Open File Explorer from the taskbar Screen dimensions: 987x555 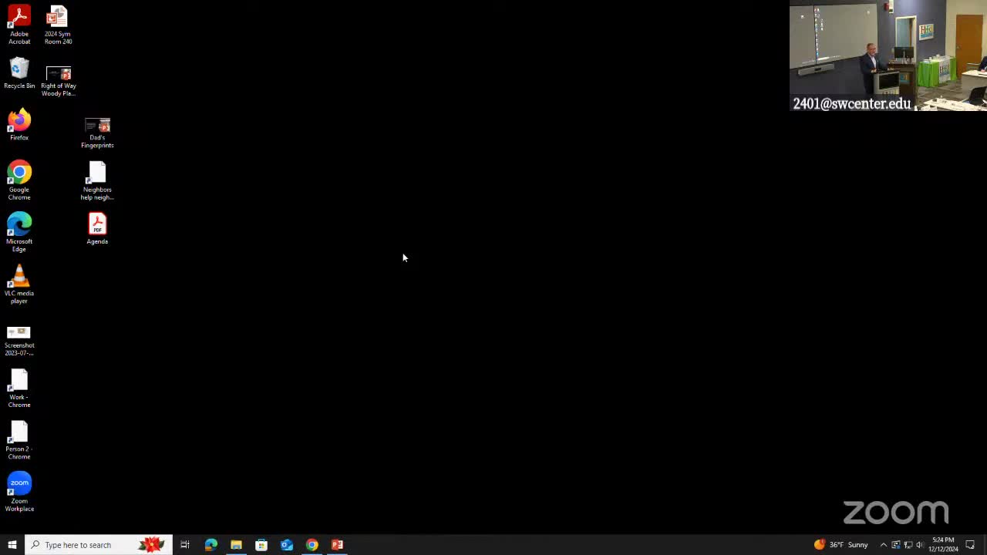pos(236,545)
